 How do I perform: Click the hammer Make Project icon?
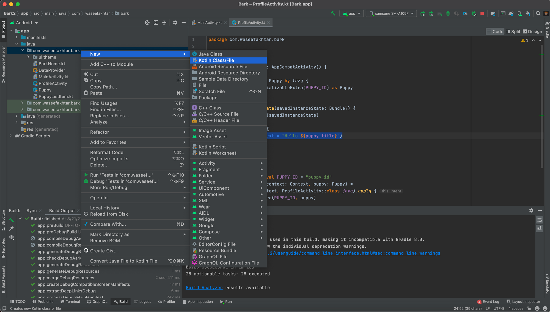point(333,13)
